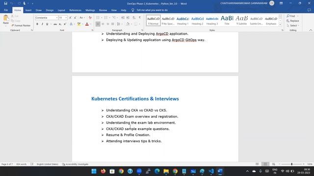Viewport: 314px width, 176px height.
Task: Activate the Format Painter tool
Action: pyautogui.click(x=21, y=25)
